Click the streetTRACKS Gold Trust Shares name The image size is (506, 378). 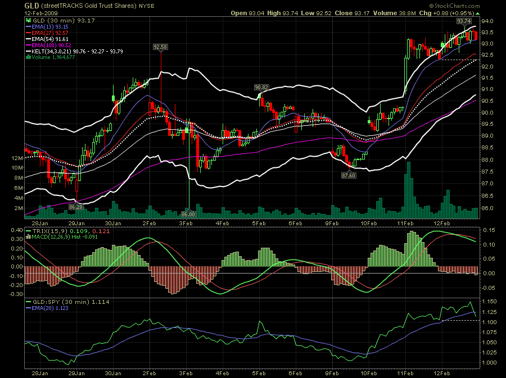[88, 6]
